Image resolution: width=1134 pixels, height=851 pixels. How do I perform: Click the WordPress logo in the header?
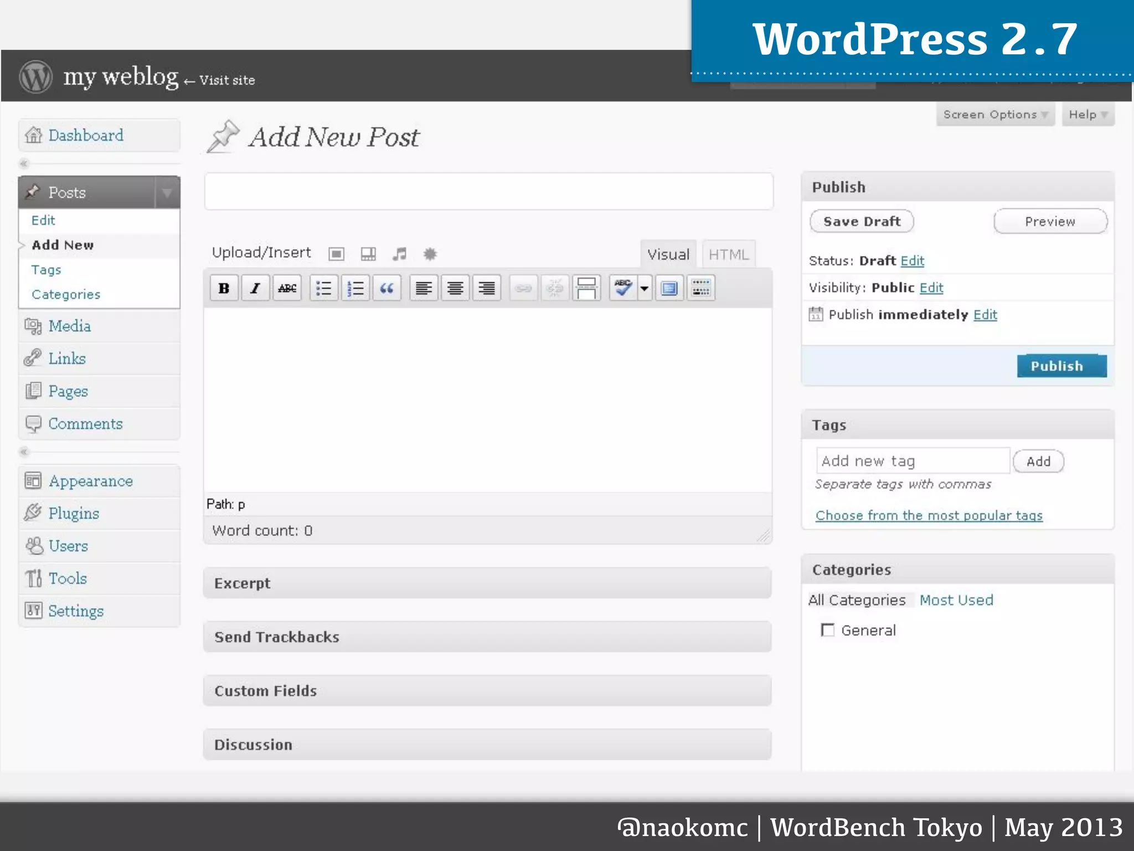click(36, 76)
